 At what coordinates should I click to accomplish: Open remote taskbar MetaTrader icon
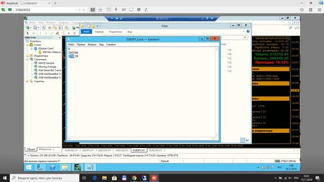click(x=77, y=167)
